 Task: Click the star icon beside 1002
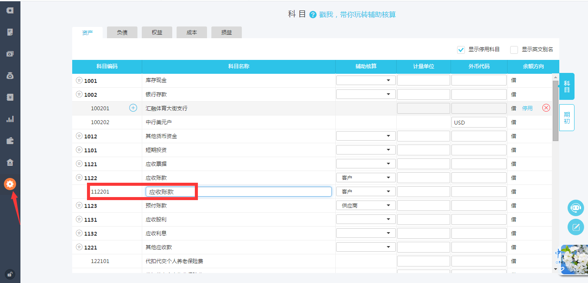pyautogui.click(x=79, y=94)
